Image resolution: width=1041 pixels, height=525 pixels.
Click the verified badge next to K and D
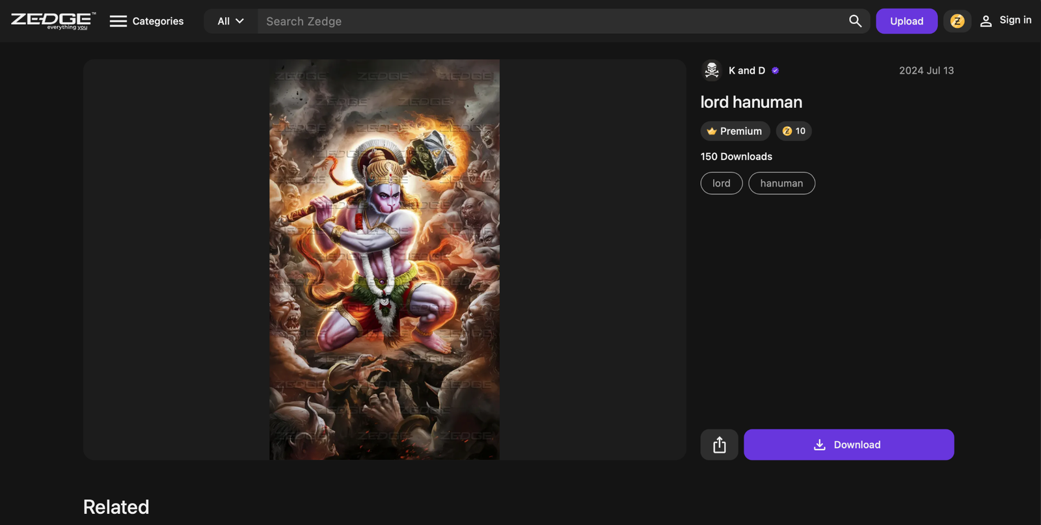point(775,70)
